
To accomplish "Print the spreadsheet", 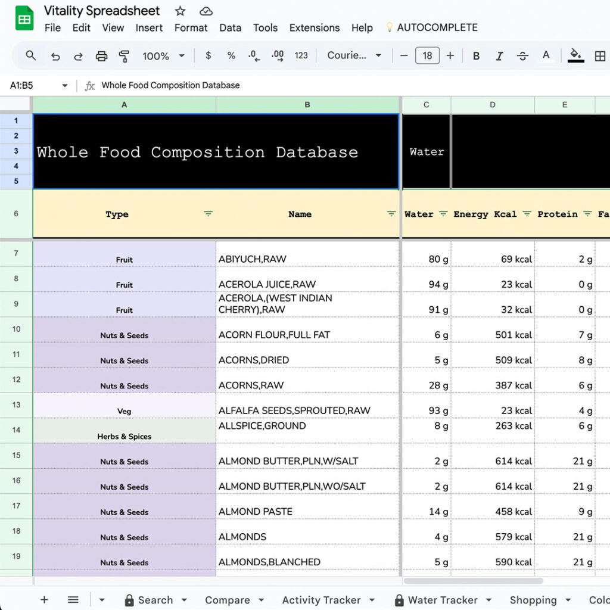I will [101, 56].
